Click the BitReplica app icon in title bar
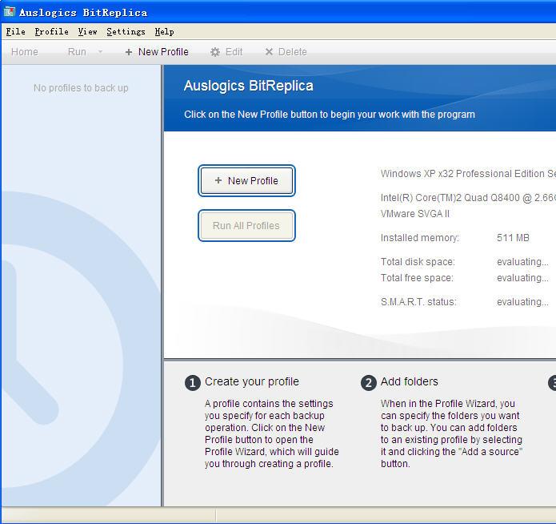Image resolution: width=556 pixels, height=524 pixels. 10,12
